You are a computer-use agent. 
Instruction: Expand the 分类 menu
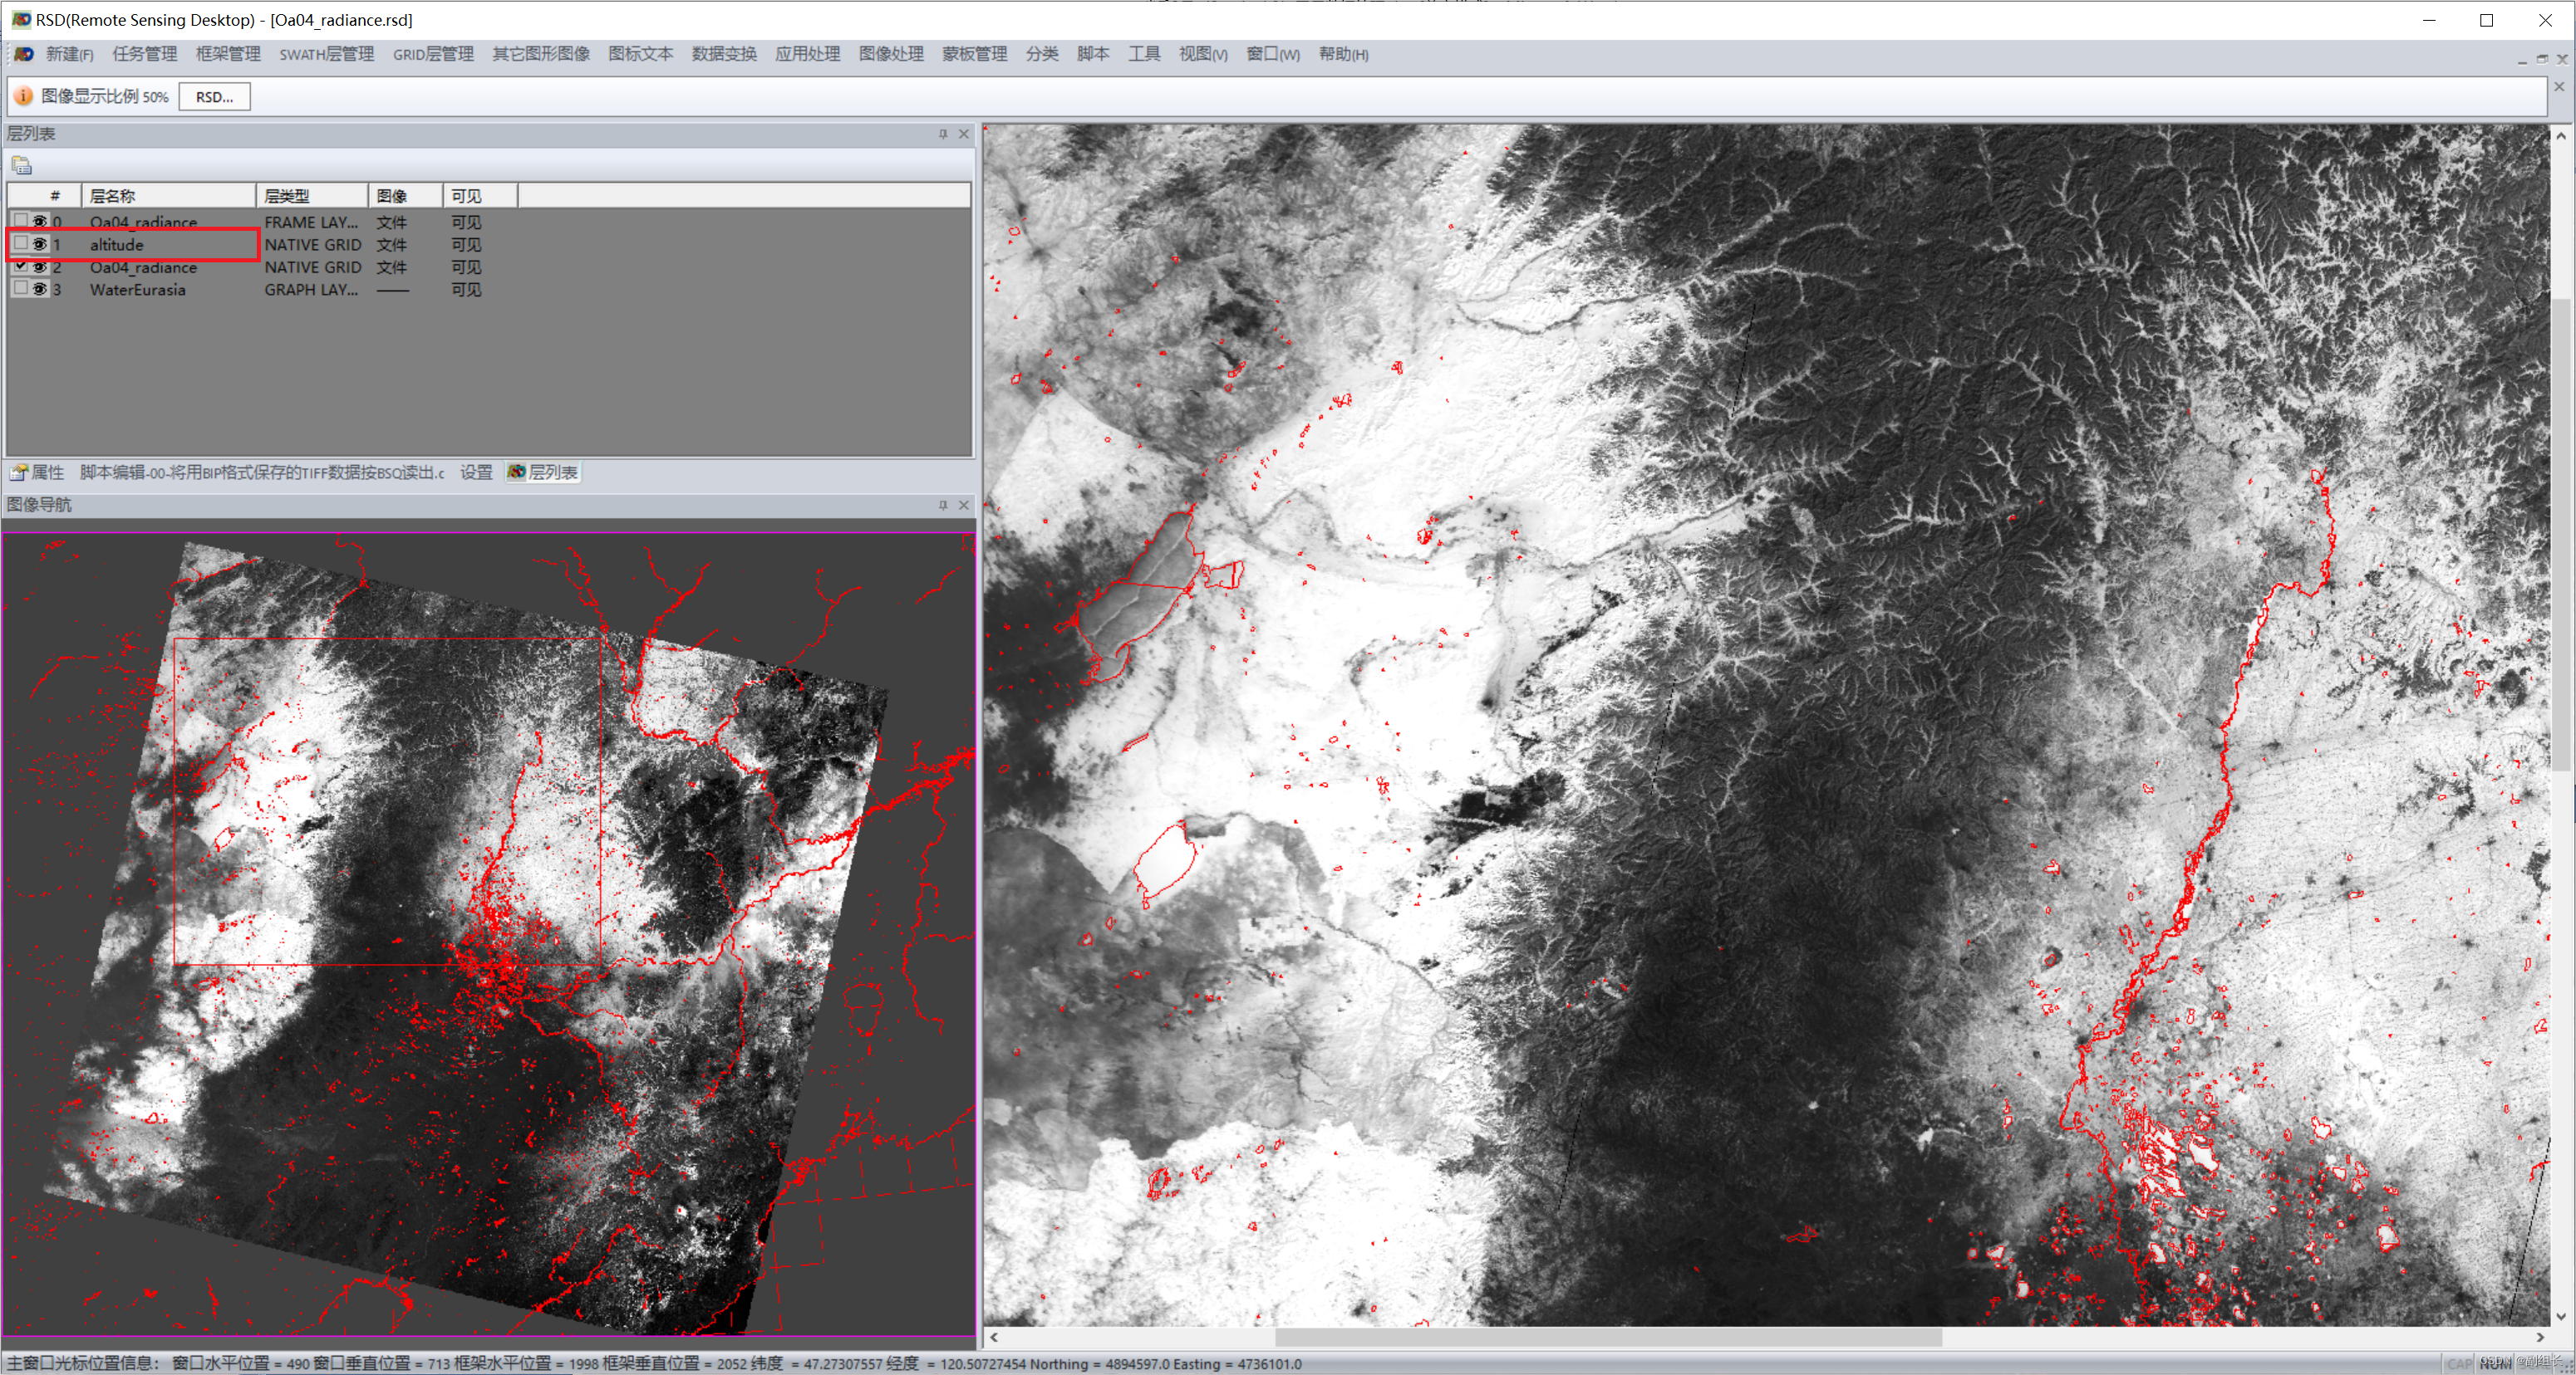(1041, 54)
